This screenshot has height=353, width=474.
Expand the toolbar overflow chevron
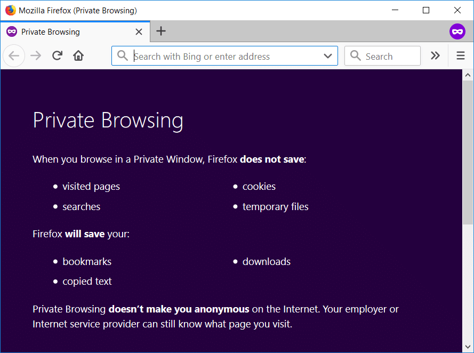(x=435, y=56)
